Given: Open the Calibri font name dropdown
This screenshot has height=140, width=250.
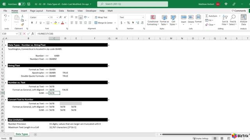Looking at the screenshot, I should (48, 17).
